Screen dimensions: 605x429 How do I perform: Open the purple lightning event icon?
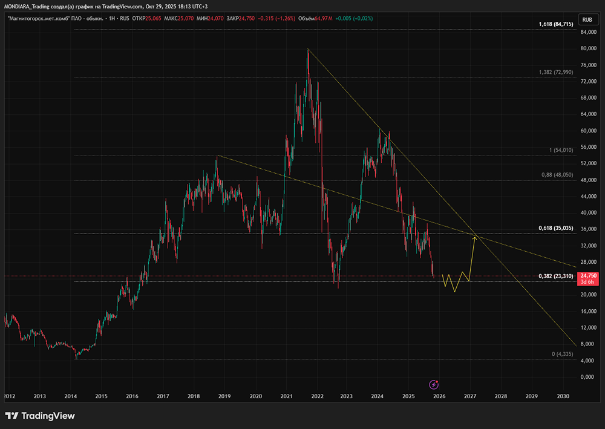click(434, 384)
